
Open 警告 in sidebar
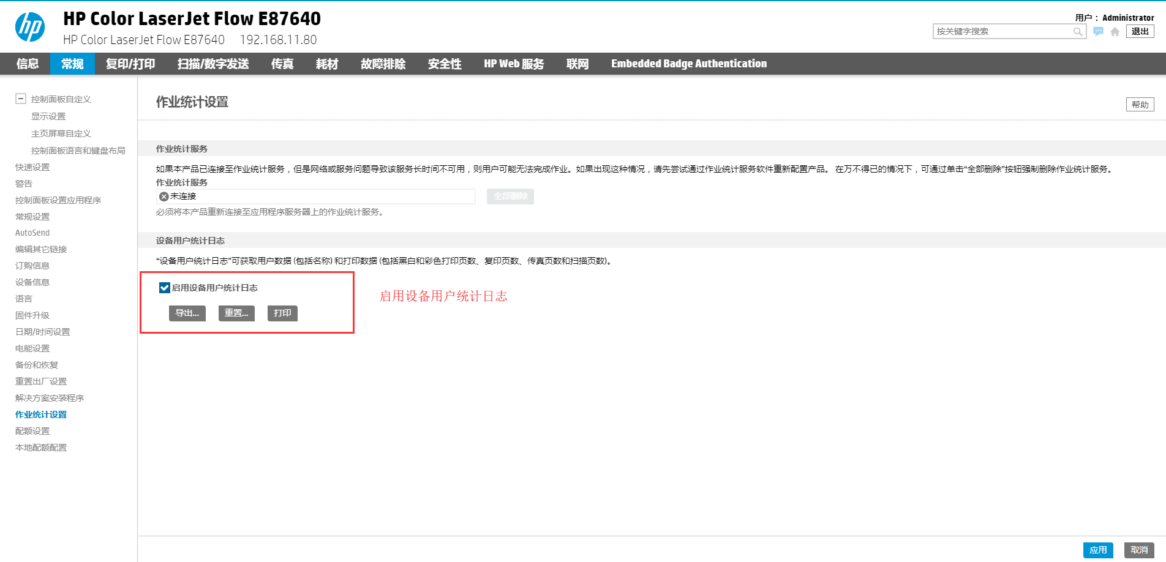point(24,184)
